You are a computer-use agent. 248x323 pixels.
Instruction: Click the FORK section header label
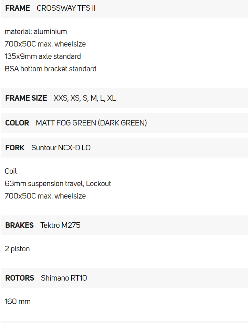[15, 148]
